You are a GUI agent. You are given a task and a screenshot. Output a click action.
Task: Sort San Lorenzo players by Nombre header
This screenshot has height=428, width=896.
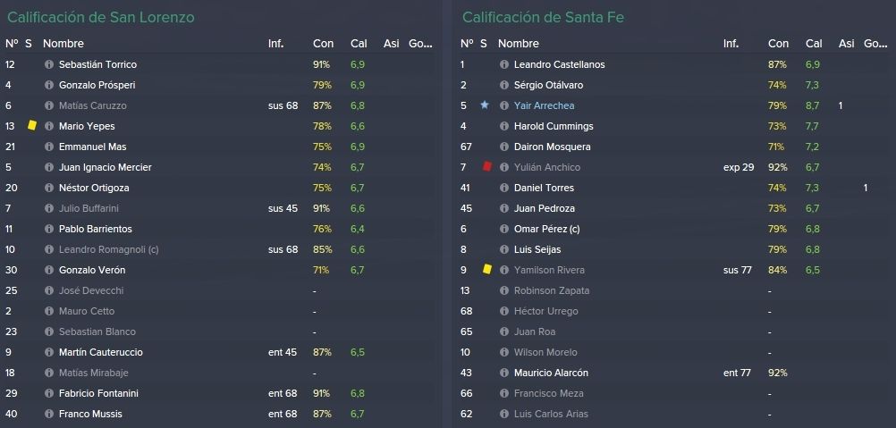[x=63, y=44]
